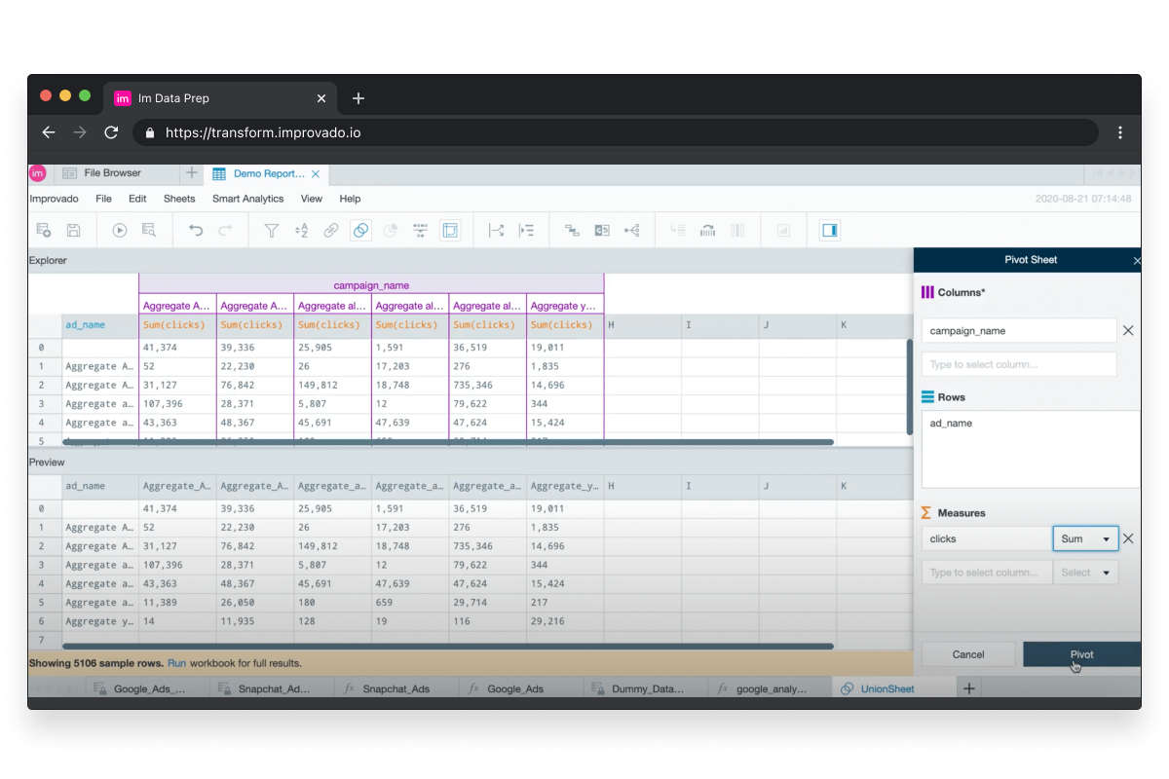Screen dimensions: 1169x779
Task: Open the Select dropdown under Measures
Action: coord(1085,572)
